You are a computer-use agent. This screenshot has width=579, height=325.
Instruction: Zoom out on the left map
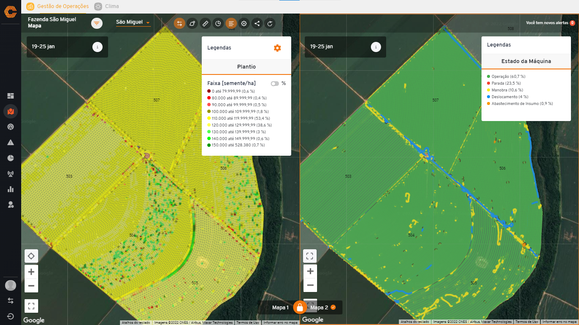pos(31,286)
